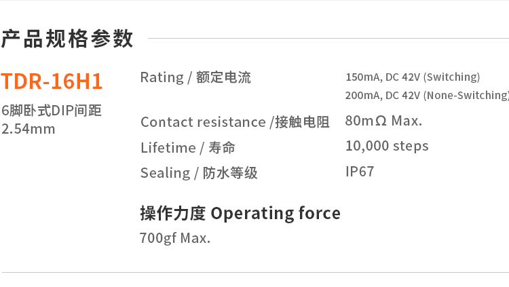Click the 6脚卧式DIP间距 description text
This screenshot has height=287, width=509.
pyautogui.click(x=52, y=111)
